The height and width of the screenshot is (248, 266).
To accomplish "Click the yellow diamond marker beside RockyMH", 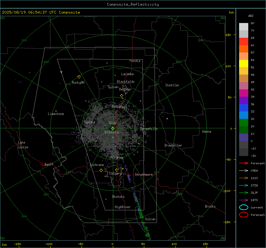I will [x=79, y=77].
